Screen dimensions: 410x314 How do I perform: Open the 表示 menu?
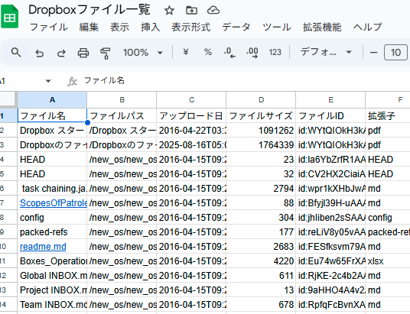(x=119, y=28)
